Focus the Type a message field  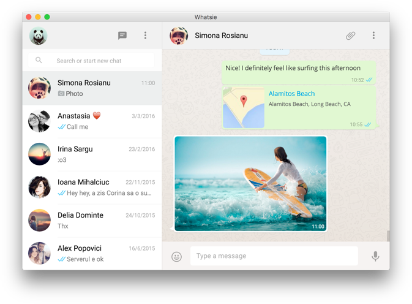(x=274, y=256)
